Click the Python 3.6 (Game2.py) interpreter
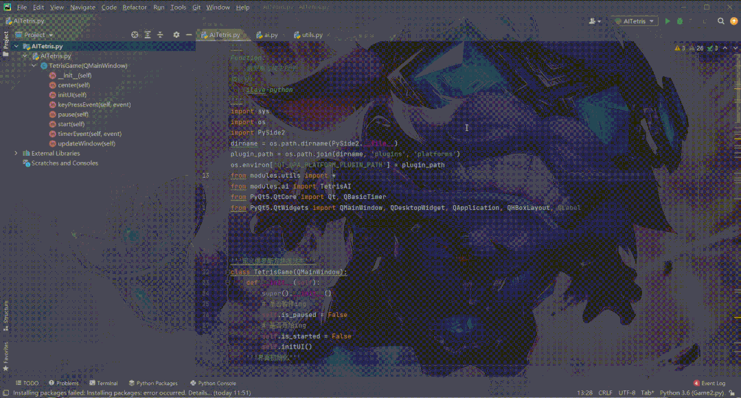The image size is (741, 398). [x=692, y=393]
